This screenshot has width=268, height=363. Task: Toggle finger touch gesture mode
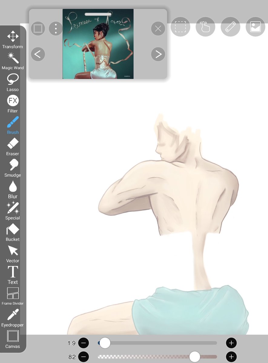205,27
